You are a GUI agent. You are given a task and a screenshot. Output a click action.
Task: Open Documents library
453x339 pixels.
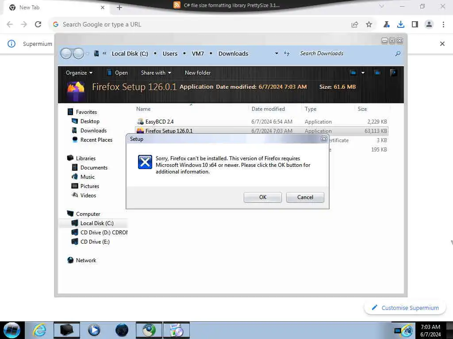click(94, 167)
